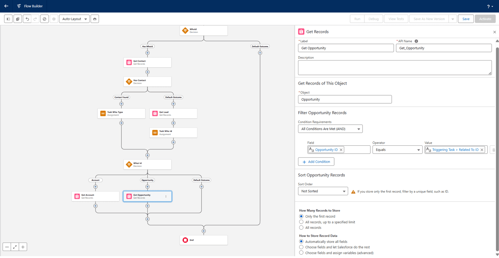Click the redo arrow button

coord(35,19)
